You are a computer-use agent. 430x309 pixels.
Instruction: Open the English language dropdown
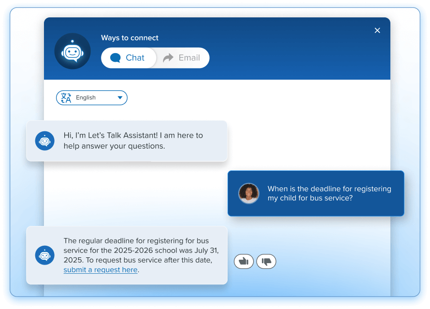(92, 98)
